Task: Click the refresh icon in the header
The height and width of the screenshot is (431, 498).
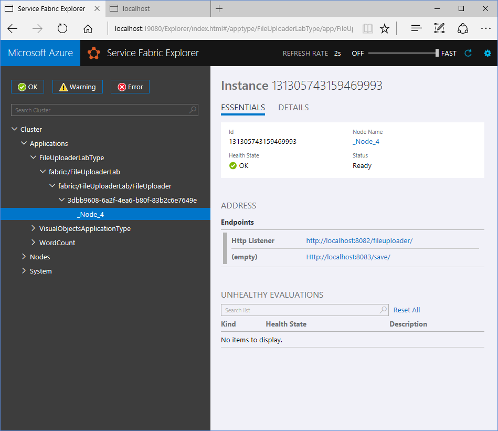Action: (469, 53)
